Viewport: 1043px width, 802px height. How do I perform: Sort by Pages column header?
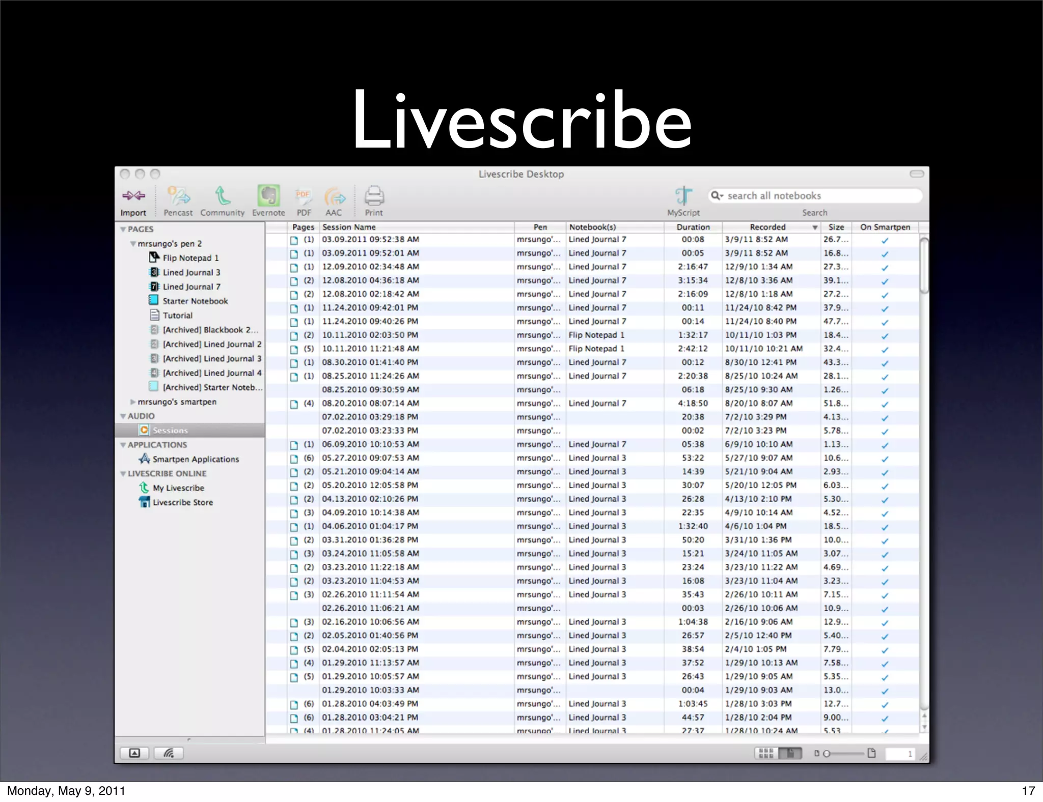pyautogui.click(x=303, y=227)
